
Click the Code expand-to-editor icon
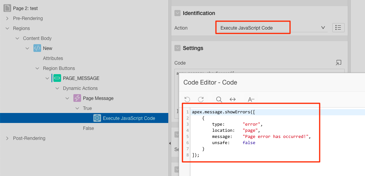(x=338, y=63)
